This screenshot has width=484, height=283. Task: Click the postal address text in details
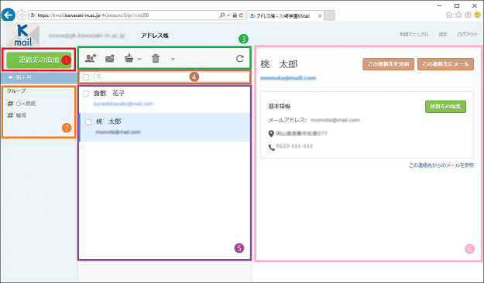[301, 134]
